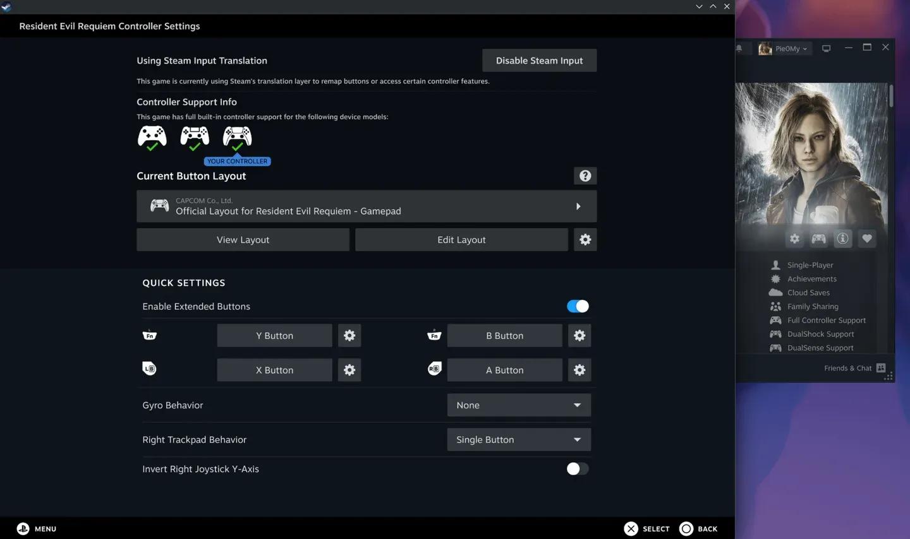The image size is (910, 539).
Task: Click the right Fn paddle icon
Action: (x=434, y=335)
